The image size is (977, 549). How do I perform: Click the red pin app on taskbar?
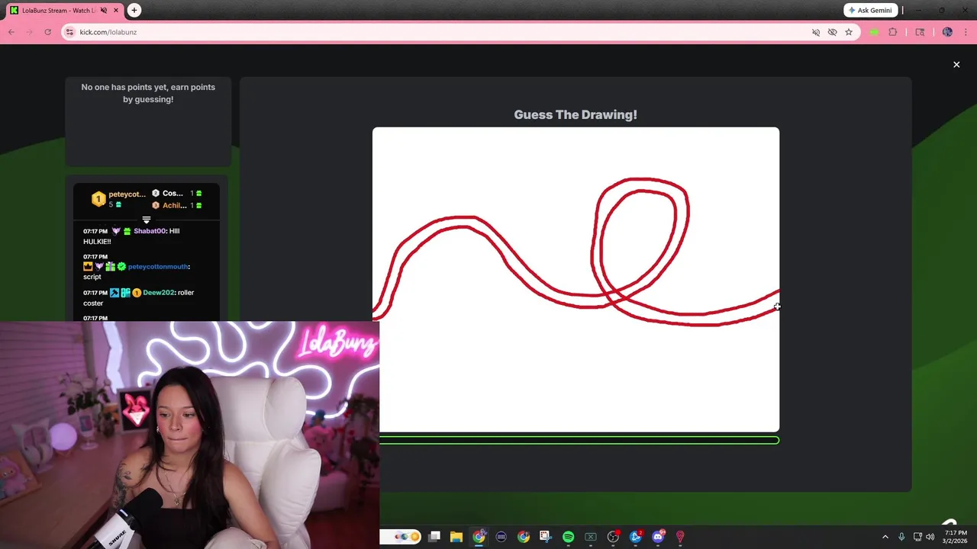click(x=680, y=537)
